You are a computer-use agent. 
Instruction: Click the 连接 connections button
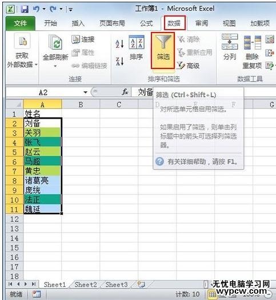click(x=83, y=39)
